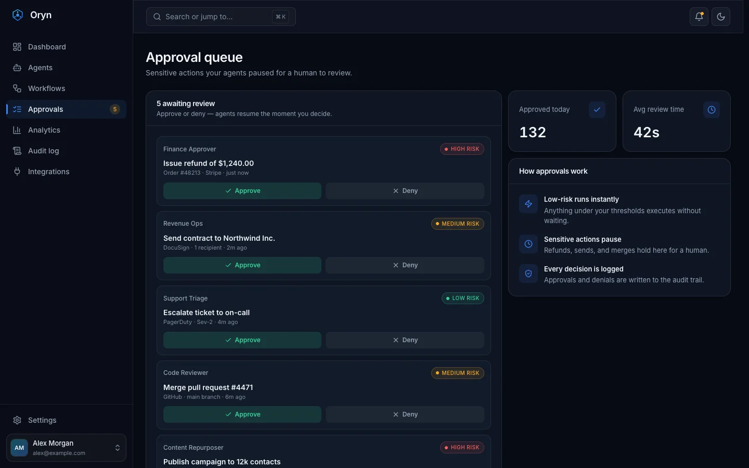Click MEDIUM RISK badge on Revenue Ops
Viewport: 749px width, 468px height.
point(458,224)
